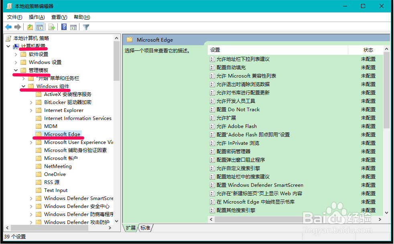
Task: Click the policy icon beside 配置其他搜索引擎
Action: [x=212, y=210]
